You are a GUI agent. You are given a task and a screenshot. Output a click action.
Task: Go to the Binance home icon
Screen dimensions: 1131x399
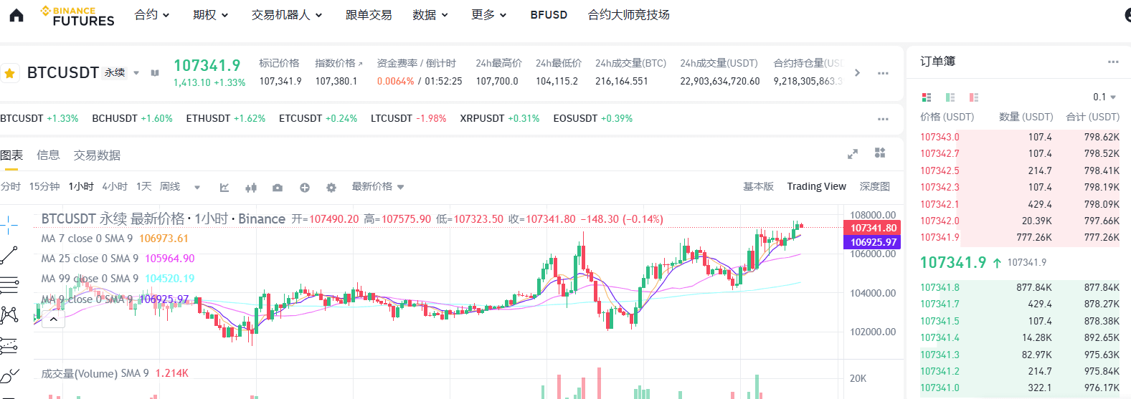pos(16,15)
